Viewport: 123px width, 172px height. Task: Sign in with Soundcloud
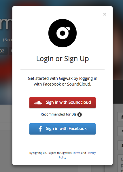(63, 103)
